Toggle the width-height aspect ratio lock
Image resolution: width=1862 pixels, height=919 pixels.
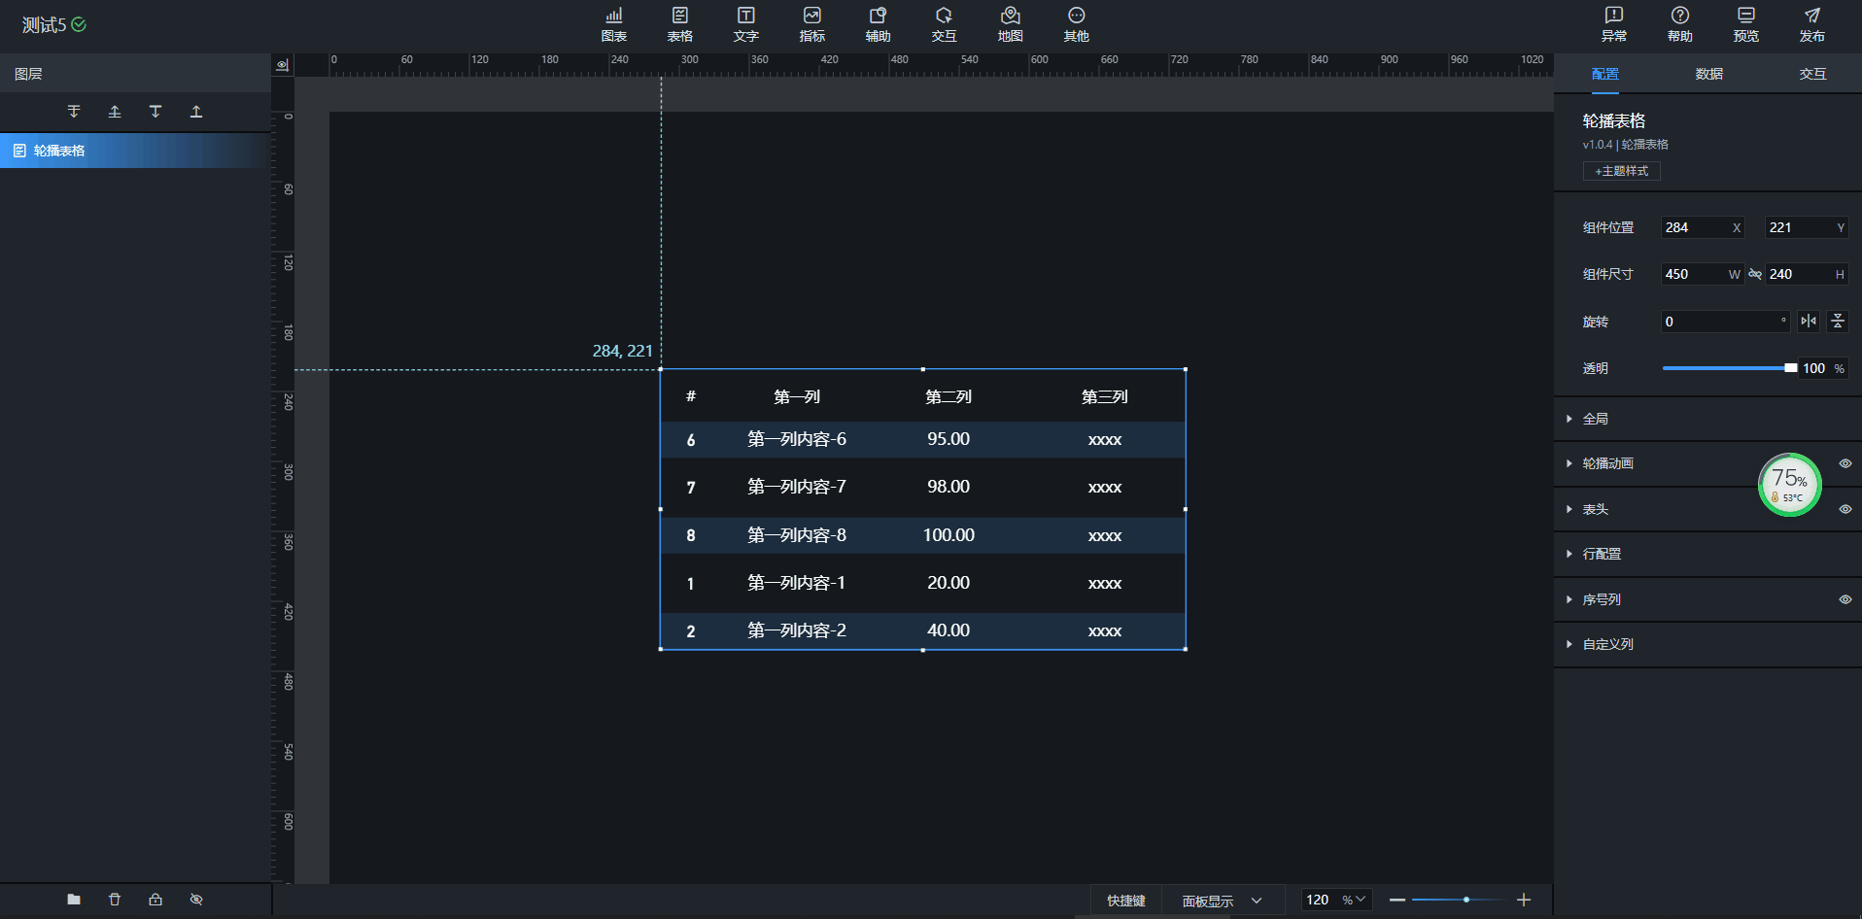pyautogui.click(x=1755, y=275)
